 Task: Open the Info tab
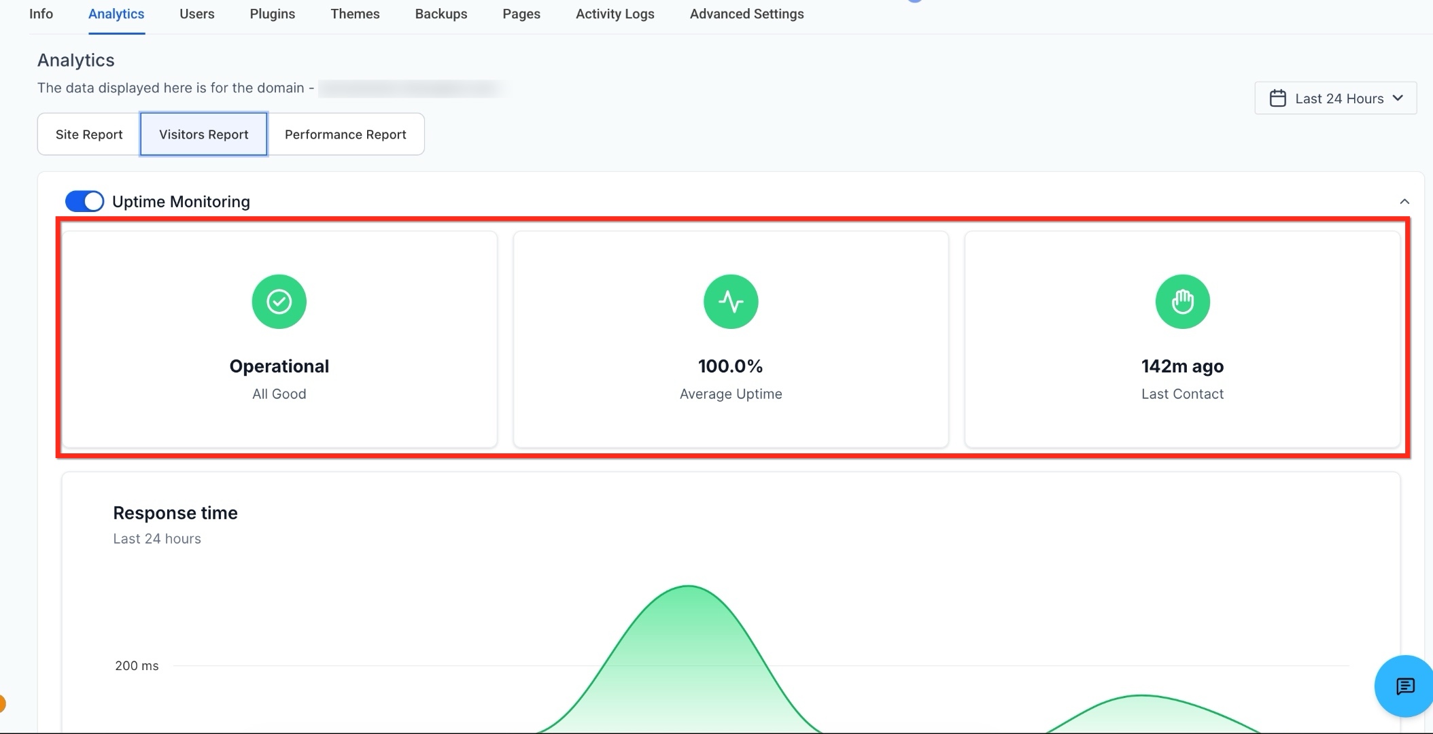coord(41,14)
